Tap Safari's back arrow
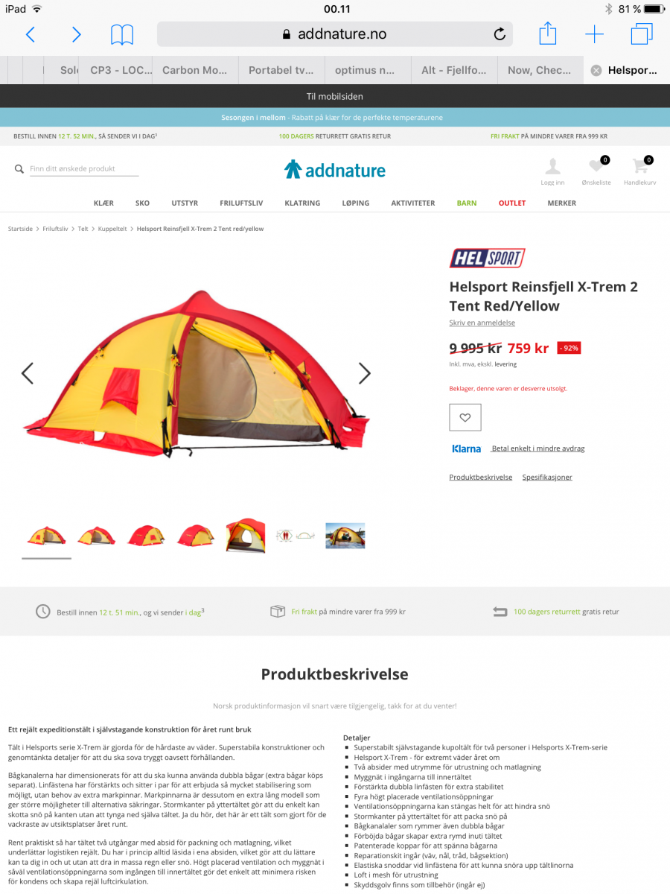The width and height of the screenshot is (670, 894). pyautogui.click(x=30, y=34)
